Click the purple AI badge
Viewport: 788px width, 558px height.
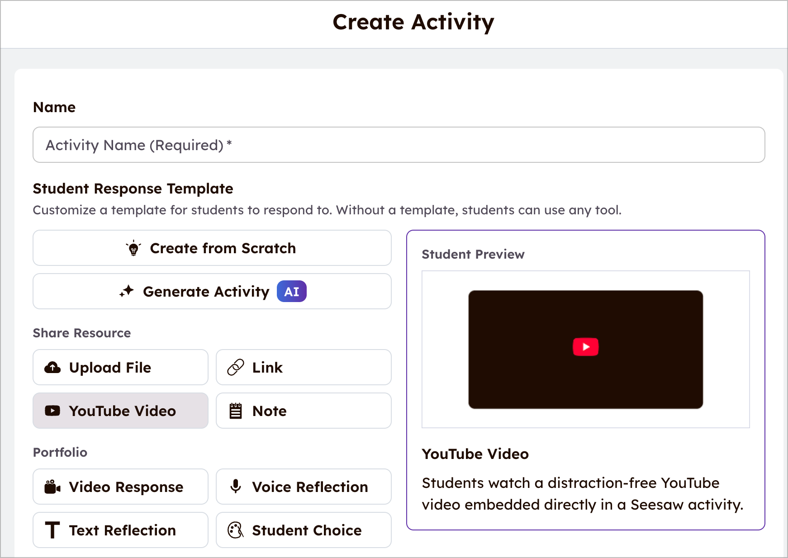click(291, 292)
